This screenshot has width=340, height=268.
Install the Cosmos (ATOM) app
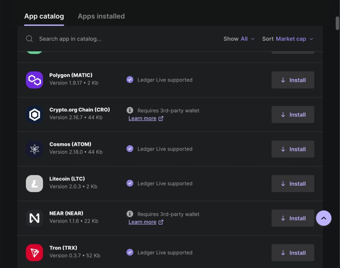click(293, 149)
